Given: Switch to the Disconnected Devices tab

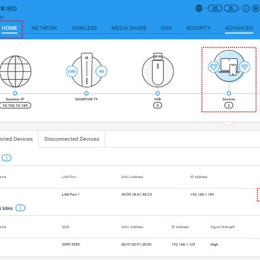Looking at the screenshot, I should pos(72,139).
